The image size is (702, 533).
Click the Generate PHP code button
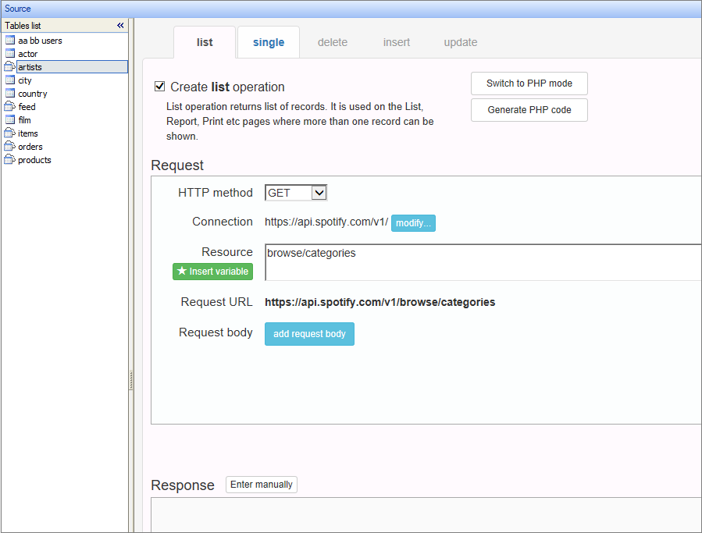point(529,110)
